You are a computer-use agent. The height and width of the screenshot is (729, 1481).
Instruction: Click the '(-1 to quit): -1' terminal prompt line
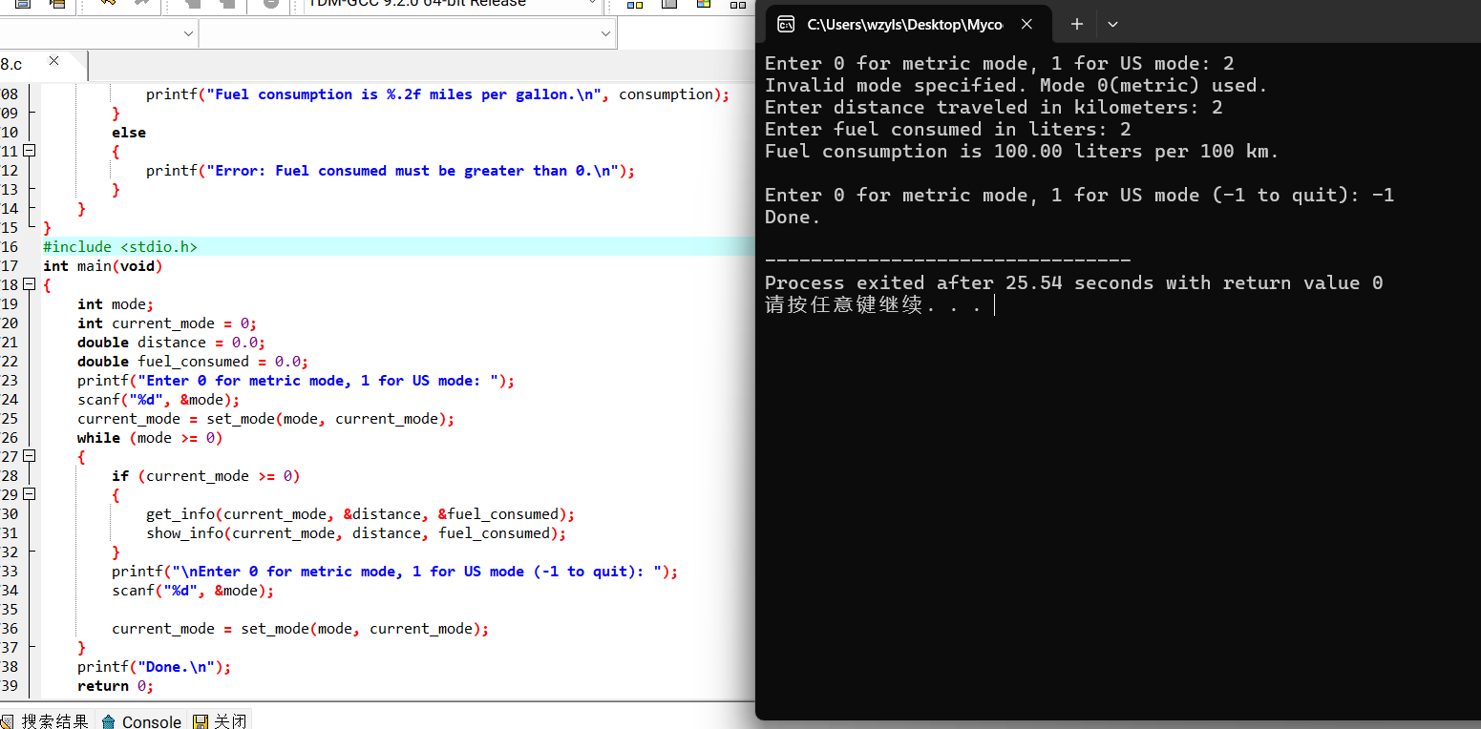point(1079,195)
